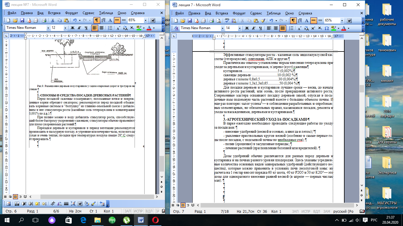Click Open folder icon in left window
The width and height of the screenshot is (403, 226).
[15, 20]
